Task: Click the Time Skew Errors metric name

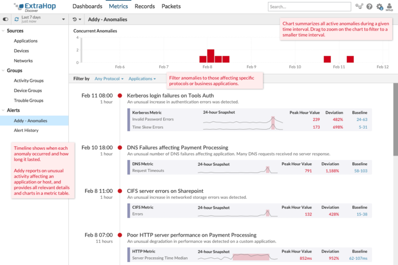Action: (148, 127)
